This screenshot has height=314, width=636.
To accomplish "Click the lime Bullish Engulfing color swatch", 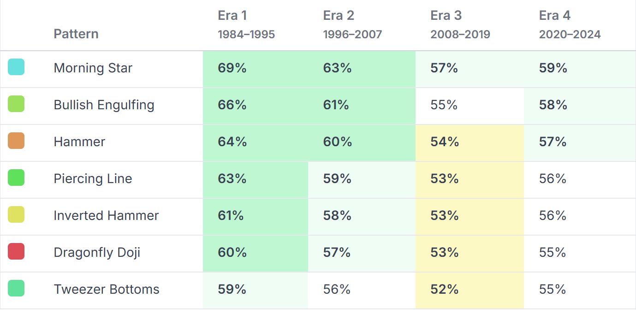I will click(16, 104).
